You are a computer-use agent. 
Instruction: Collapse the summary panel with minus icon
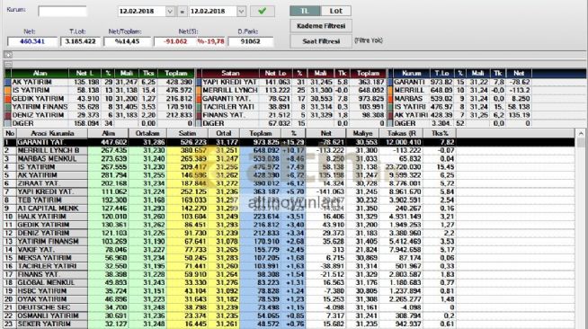(x=8, y=64)
